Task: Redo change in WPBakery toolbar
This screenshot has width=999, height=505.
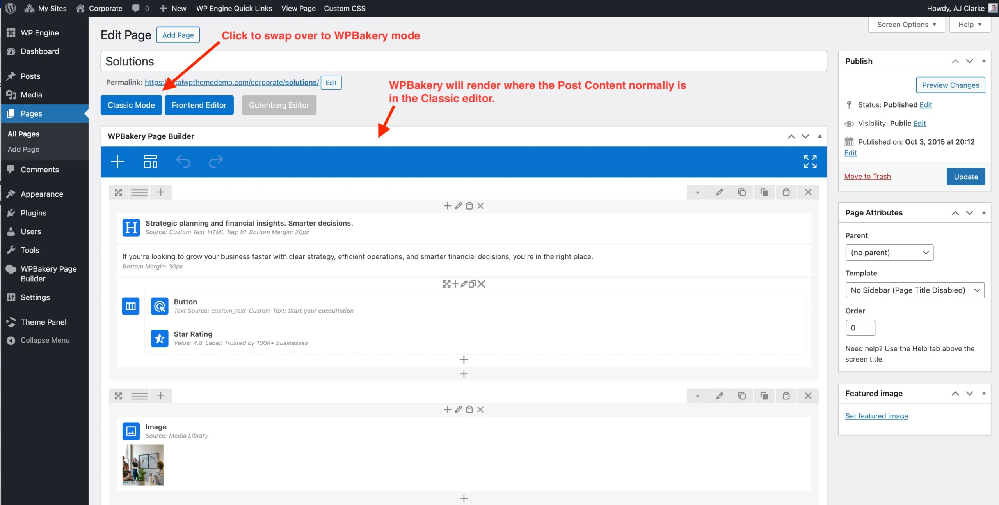Action: coord(215,161)
